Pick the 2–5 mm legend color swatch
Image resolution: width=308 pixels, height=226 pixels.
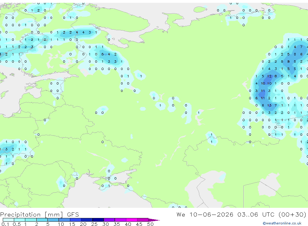[x=42, y=220]
